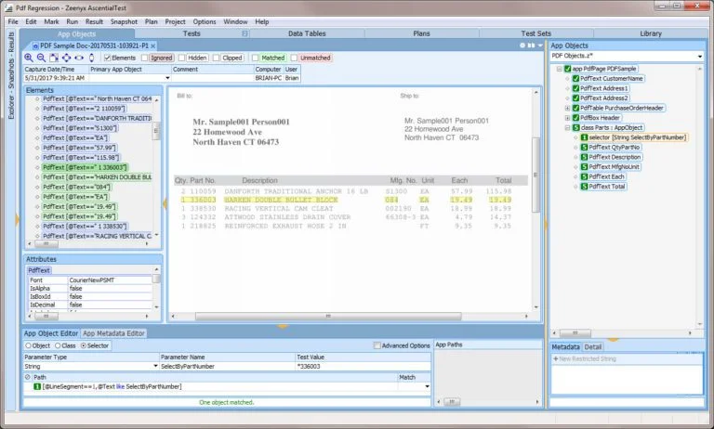714x429 pixels.
Task: Open the Parameter Type String dropdown
Action: (x=155, y=366)
